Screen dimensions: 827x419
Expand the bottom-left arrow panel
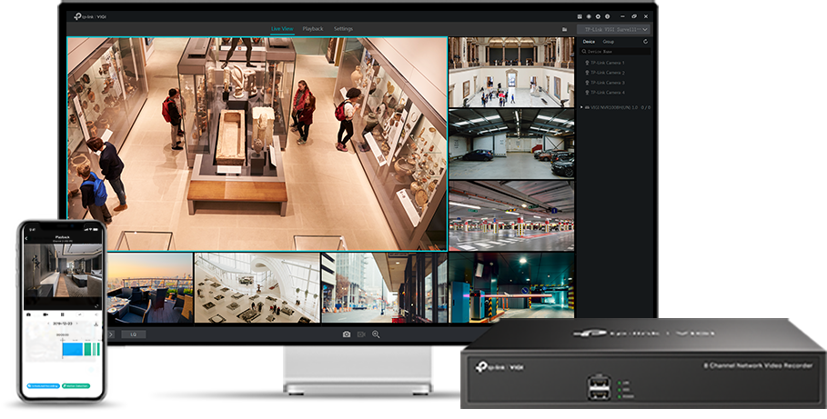tap(112, 334)
